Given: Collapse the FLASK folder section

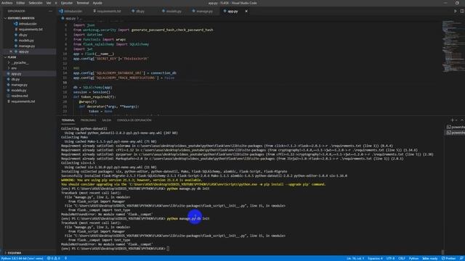Looking at the screenshot, I should (x=12, y=57).
